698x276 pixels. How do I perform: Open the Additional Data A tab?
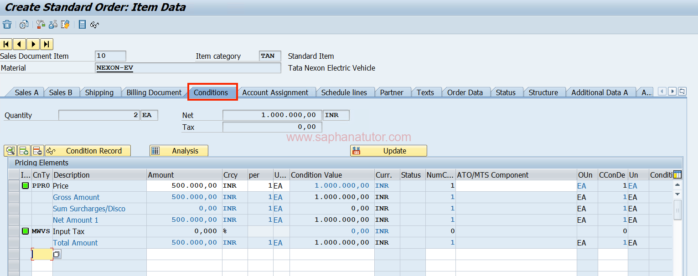(x=600, y=92)
